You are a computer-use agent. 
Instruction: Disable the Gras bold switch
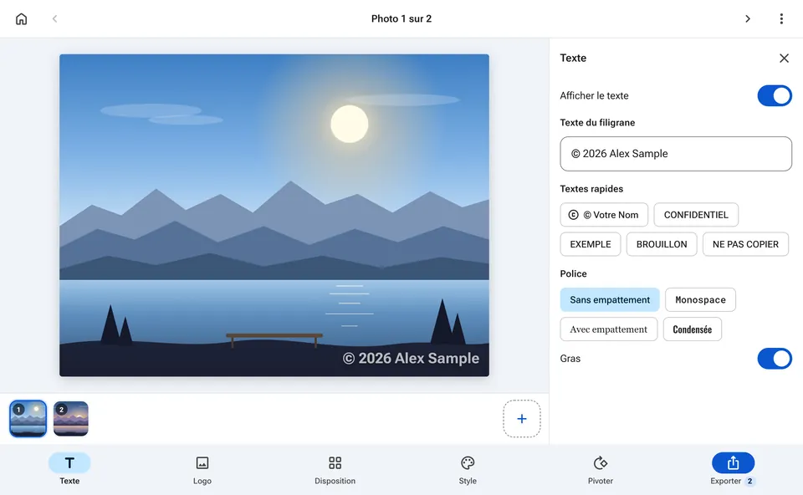[x=775, y=359]
